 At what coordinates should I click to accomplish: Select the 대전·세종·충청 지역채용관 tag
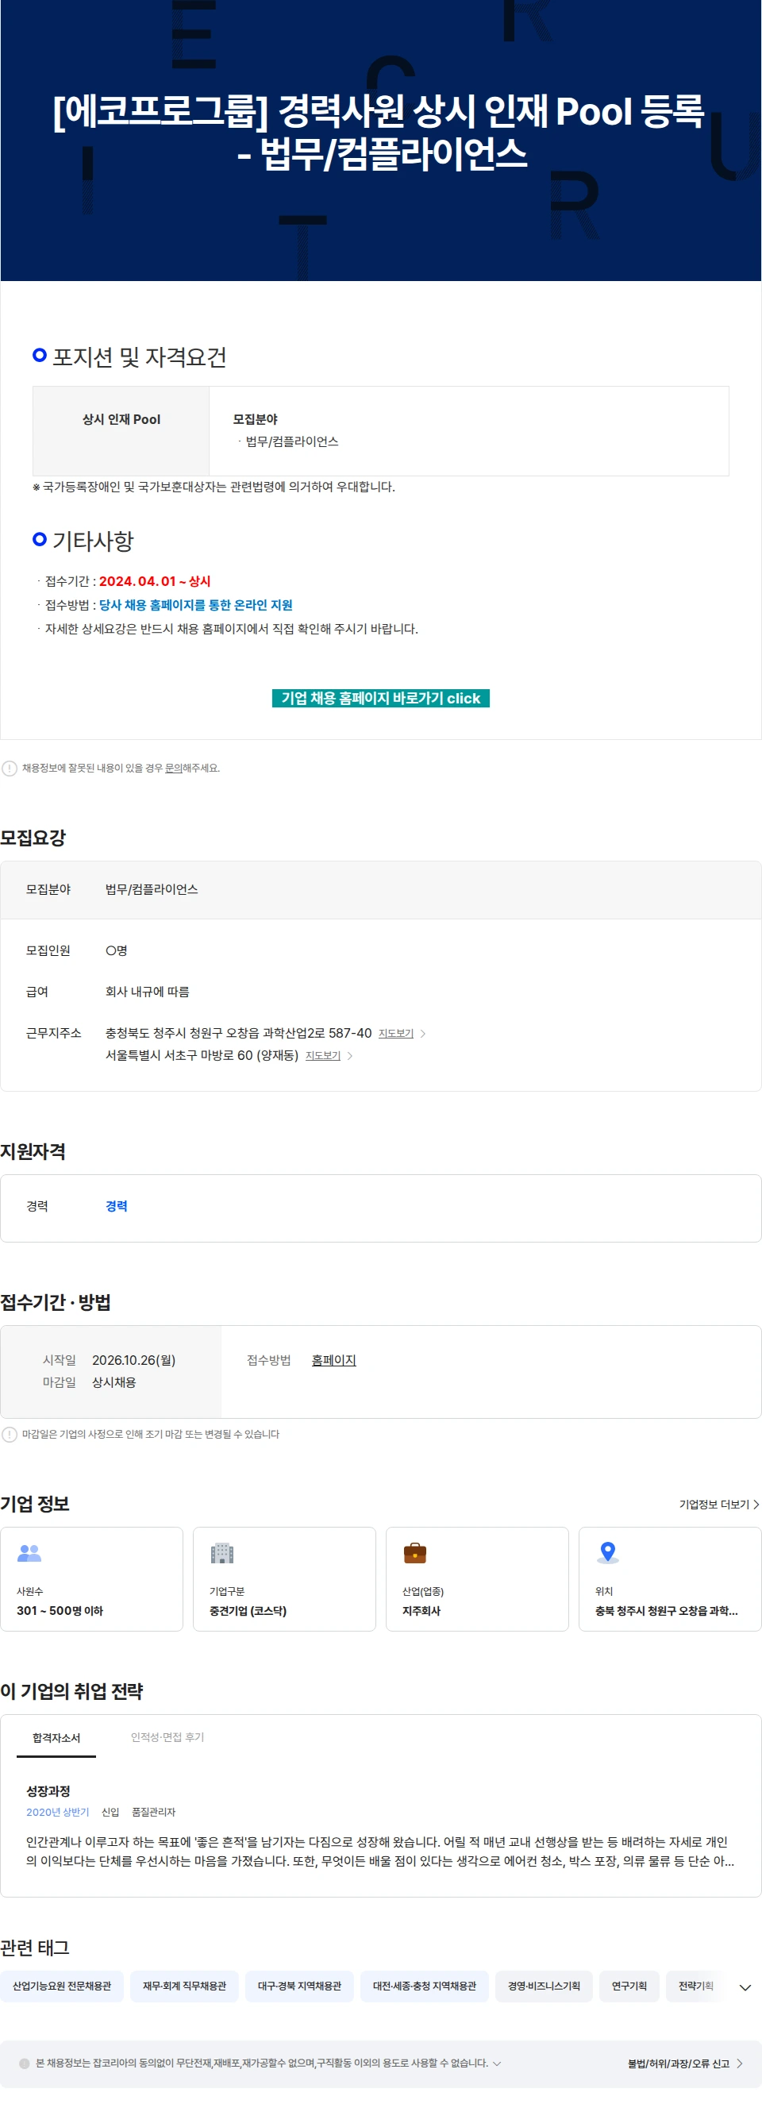(x=425, y=1986)
